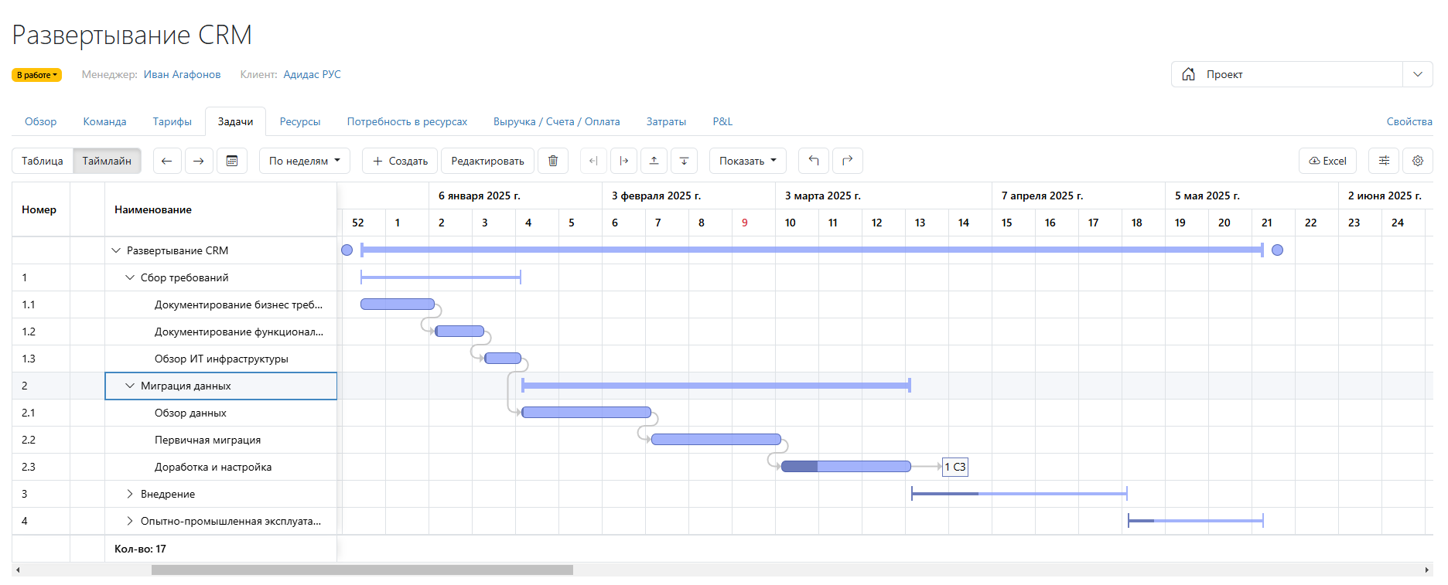The height and width of the screenshot is (585, 1448).
Task: Click the scrollbar right arrow
Action: [1427, 570]
